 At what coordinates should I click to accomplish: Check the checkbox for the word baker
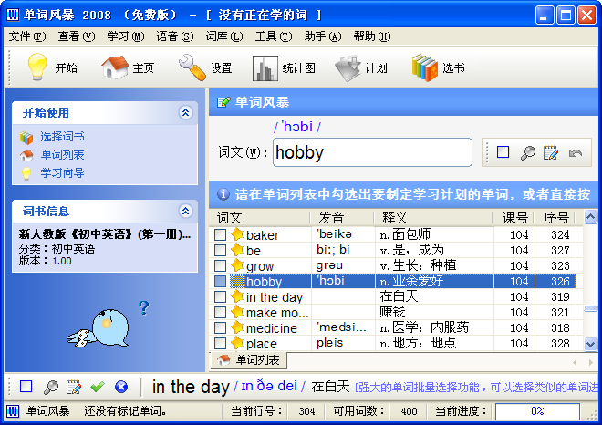pyautogui.click(x=220, y=235)
